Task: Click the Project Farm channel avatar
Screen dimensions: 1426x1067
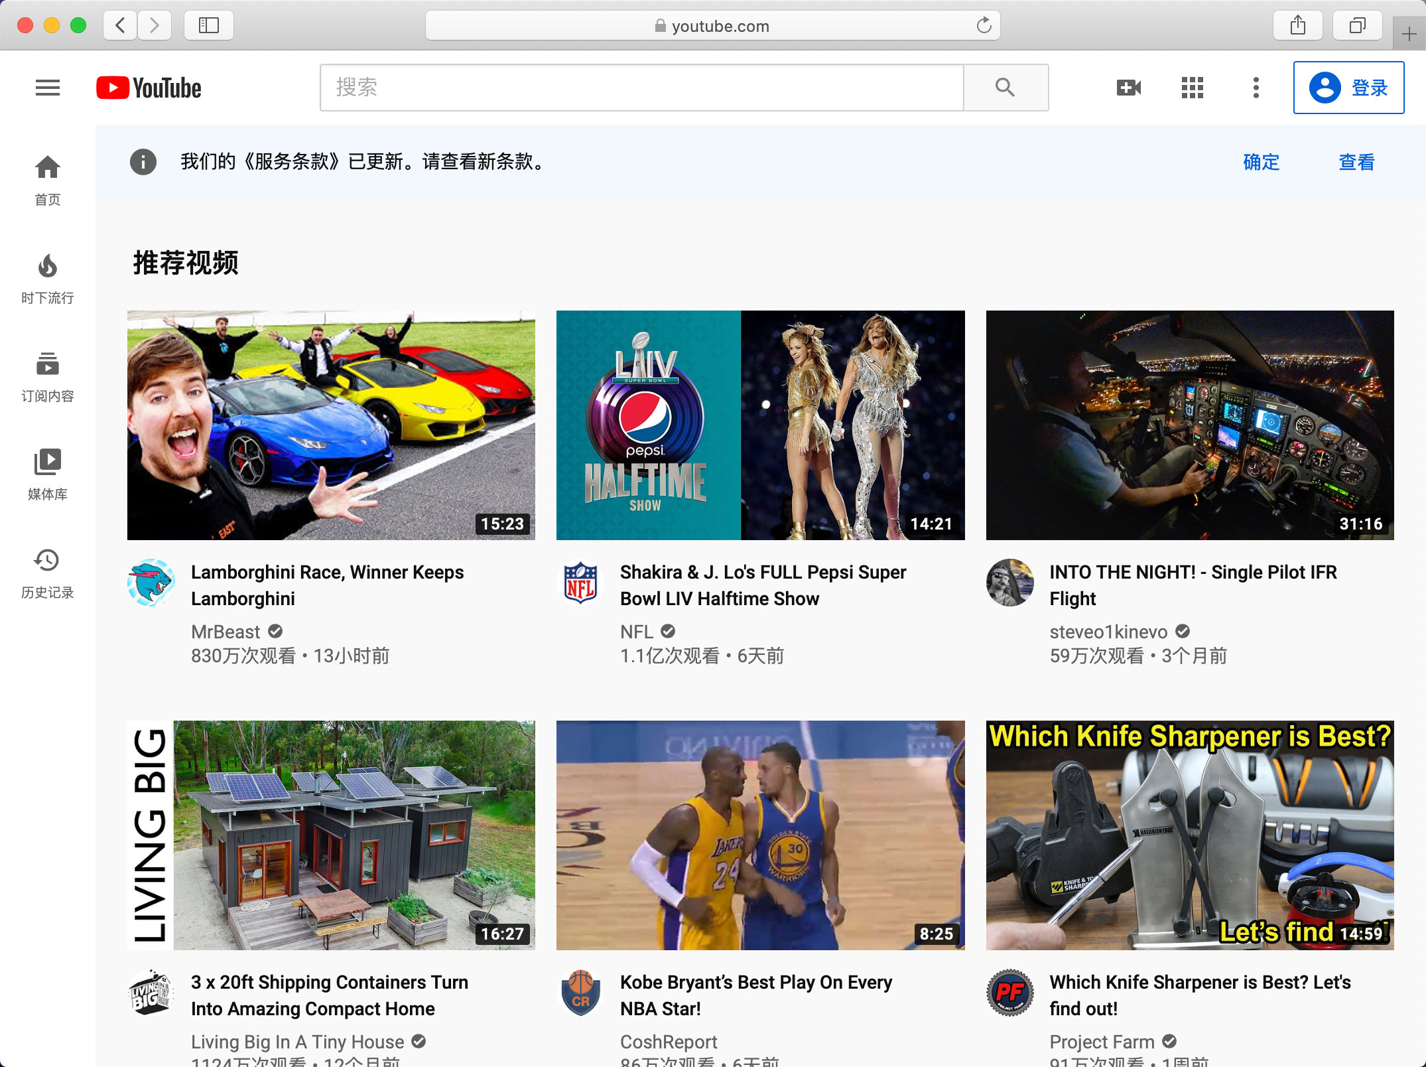Action: 1010,993
